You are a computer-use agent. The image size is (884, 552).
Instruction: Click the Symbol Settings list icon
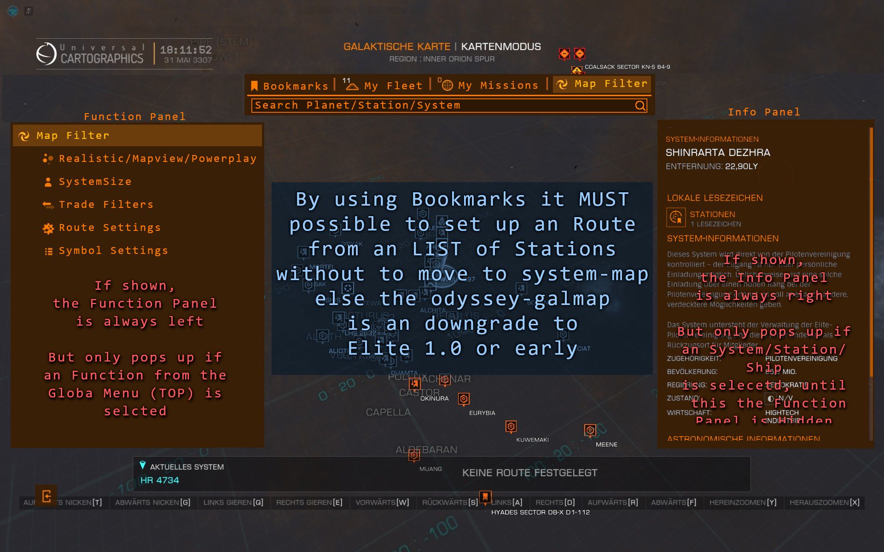(48, 252)
